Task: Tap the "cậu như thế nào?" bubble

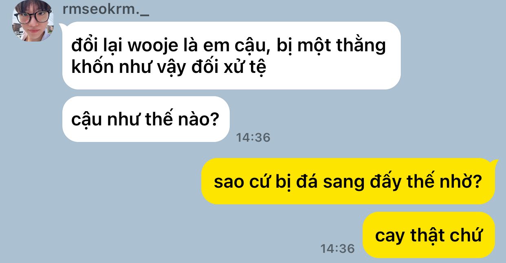Action: point(146,119)
